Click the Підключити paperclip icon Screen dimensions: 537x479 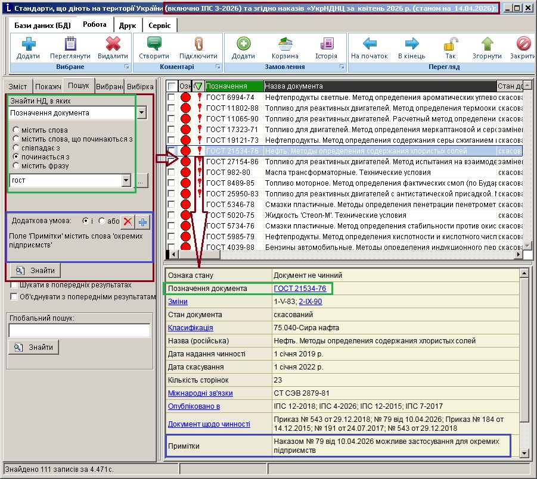click(198, 44)
